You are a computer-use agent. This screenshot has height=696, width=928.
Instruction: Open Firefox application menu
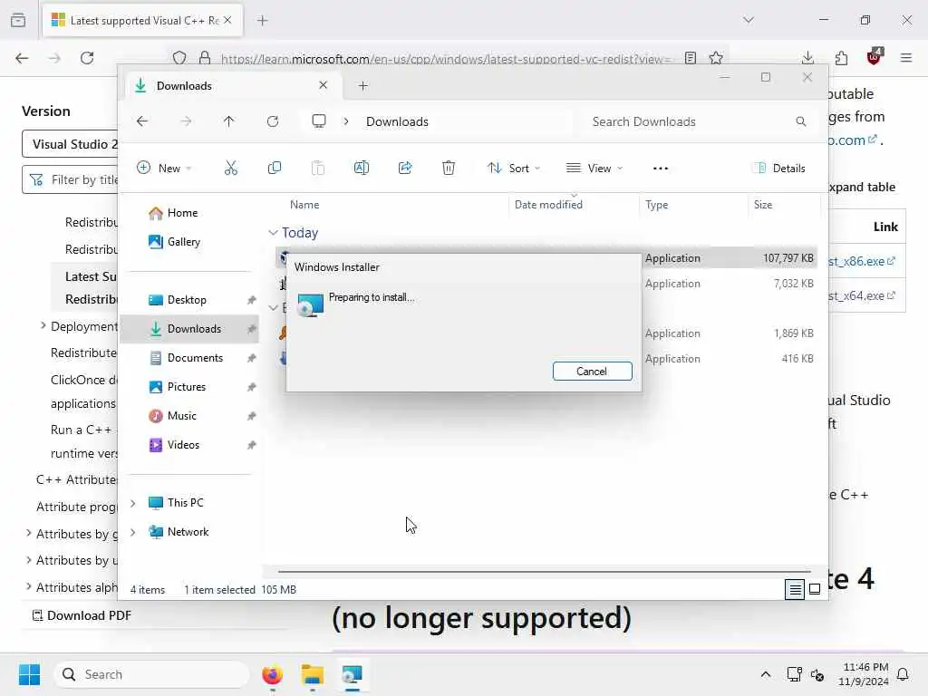tap(906, 58)
